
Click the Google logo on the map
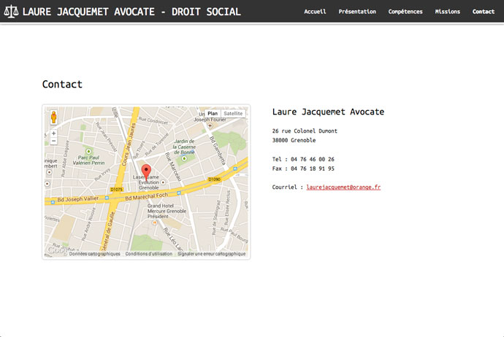pyautogui.click(x=56, y=250)
